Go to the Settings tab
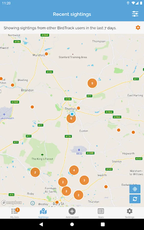The height and width of the screenshot is (230, 144). pos(130,213)
